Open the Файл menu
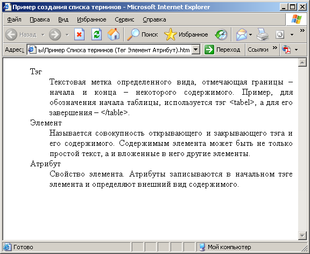 (x=14, y=19)
